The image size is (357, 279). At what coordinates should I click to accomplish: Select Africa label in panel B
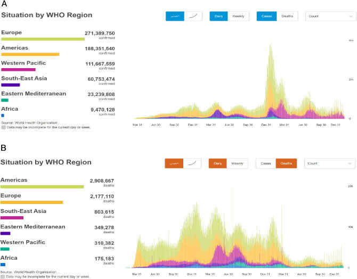coord(9,258)
